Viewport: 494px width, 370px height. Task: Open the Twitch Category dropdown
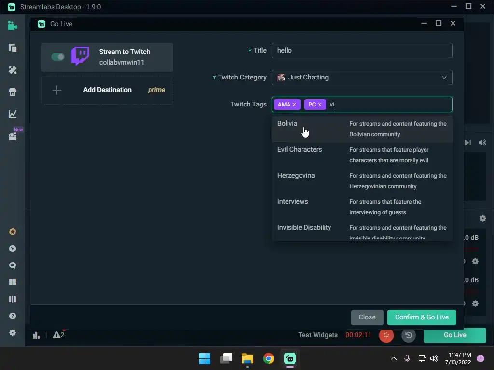(x=362, y=78)
